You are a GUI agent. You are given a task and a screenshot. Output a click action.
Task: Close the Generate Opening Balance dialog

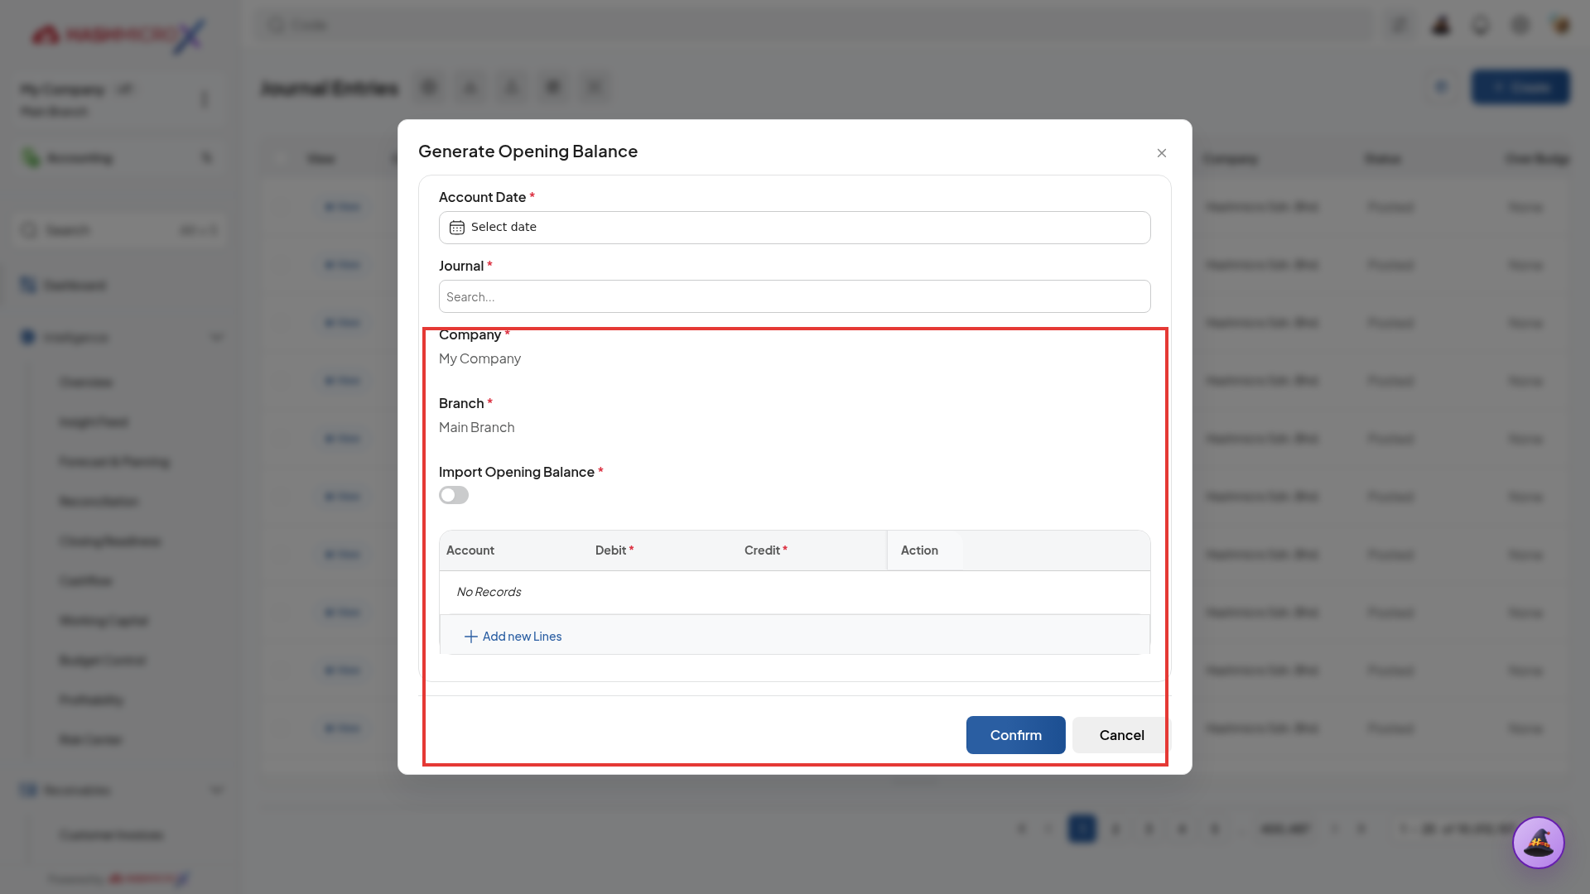pyautogui.click(x=1162, y=153)
